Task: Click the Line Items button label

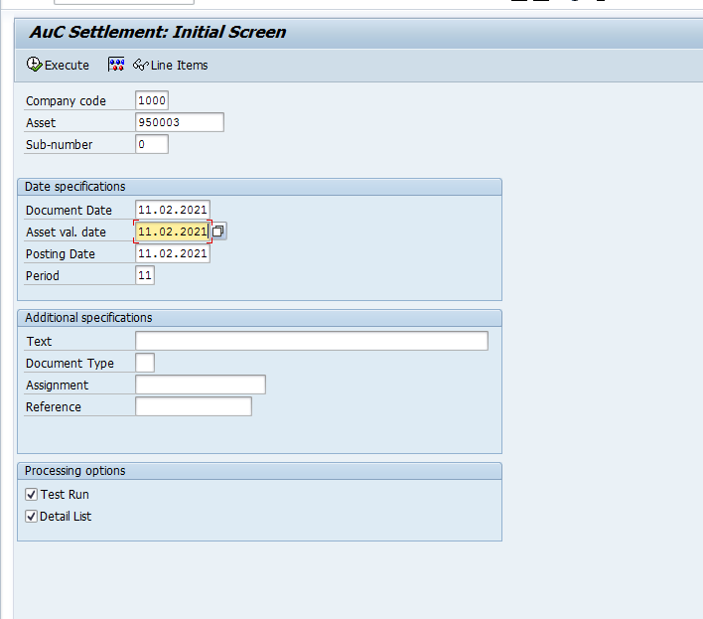Action: 179,66
